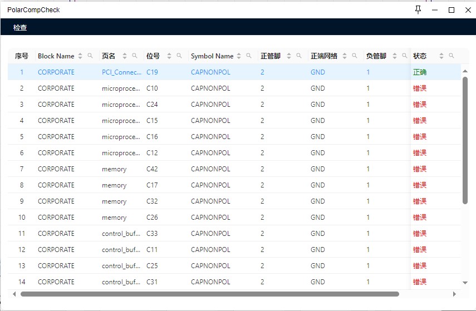The image size is (476, 311).
Task: Sort by 状态 column
Action: 441,56
